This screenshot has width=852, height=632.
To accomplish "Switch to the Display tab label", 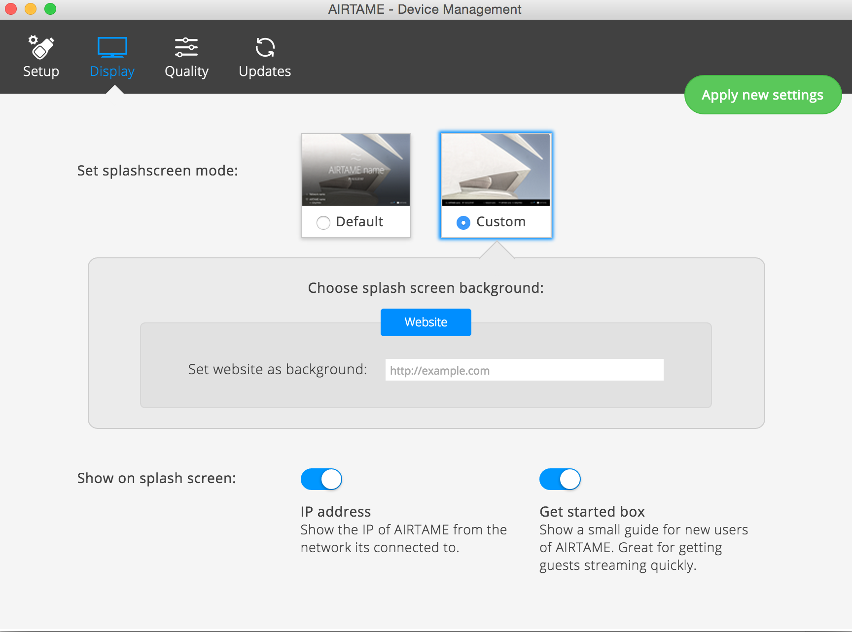I will [112, 72].
